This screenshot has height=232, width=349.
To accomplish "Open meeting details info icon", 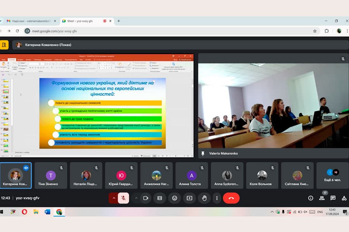I will point(311,198).
